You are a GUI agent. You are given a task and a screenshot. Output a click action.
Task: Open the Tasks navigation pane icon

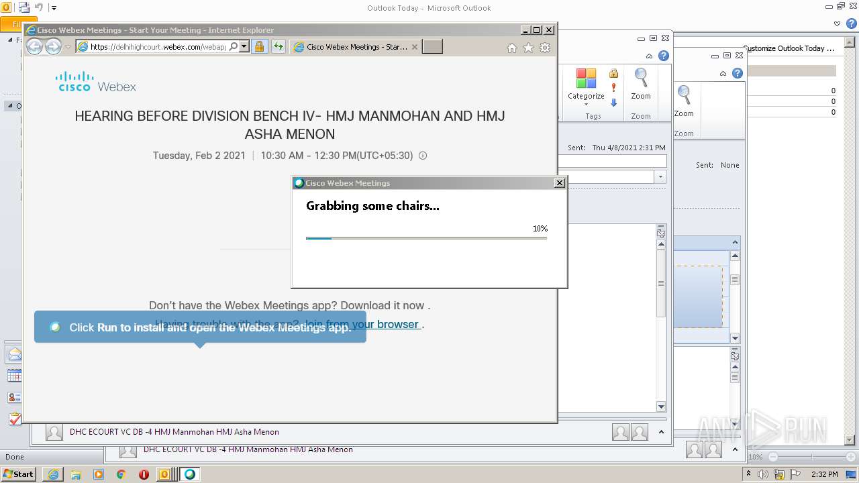[14, 419]
